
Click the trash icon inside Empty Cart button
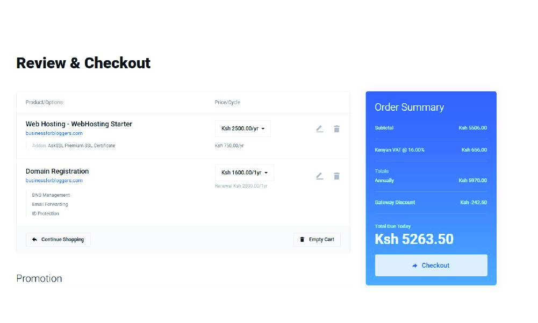click(302, 239)
